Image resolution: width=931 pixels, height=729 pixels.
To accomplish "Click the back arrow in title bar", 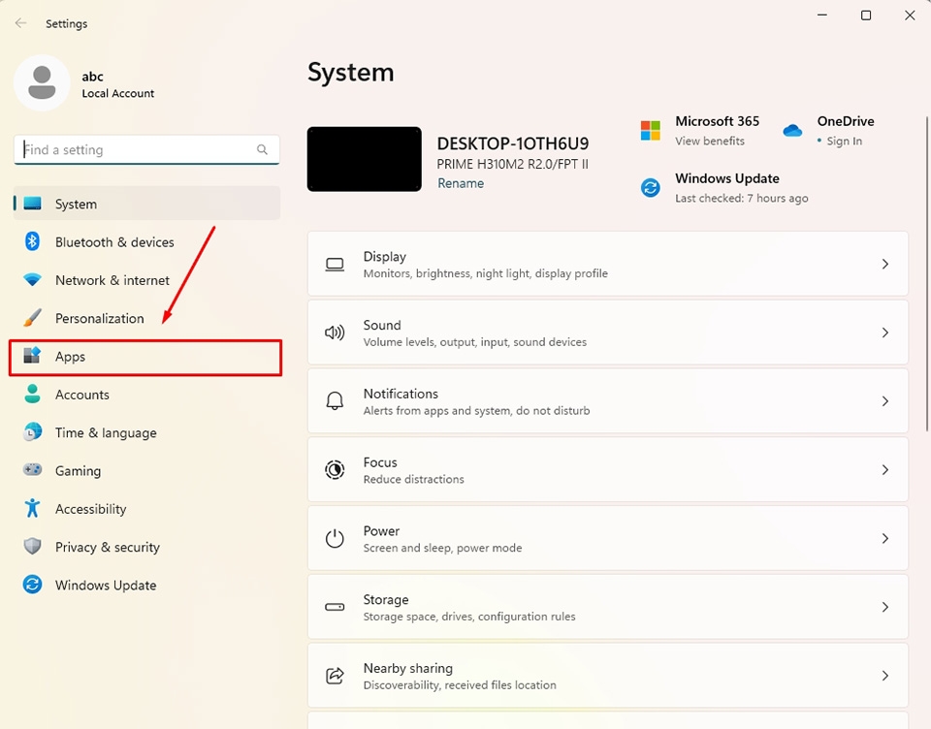I will 20,23.
